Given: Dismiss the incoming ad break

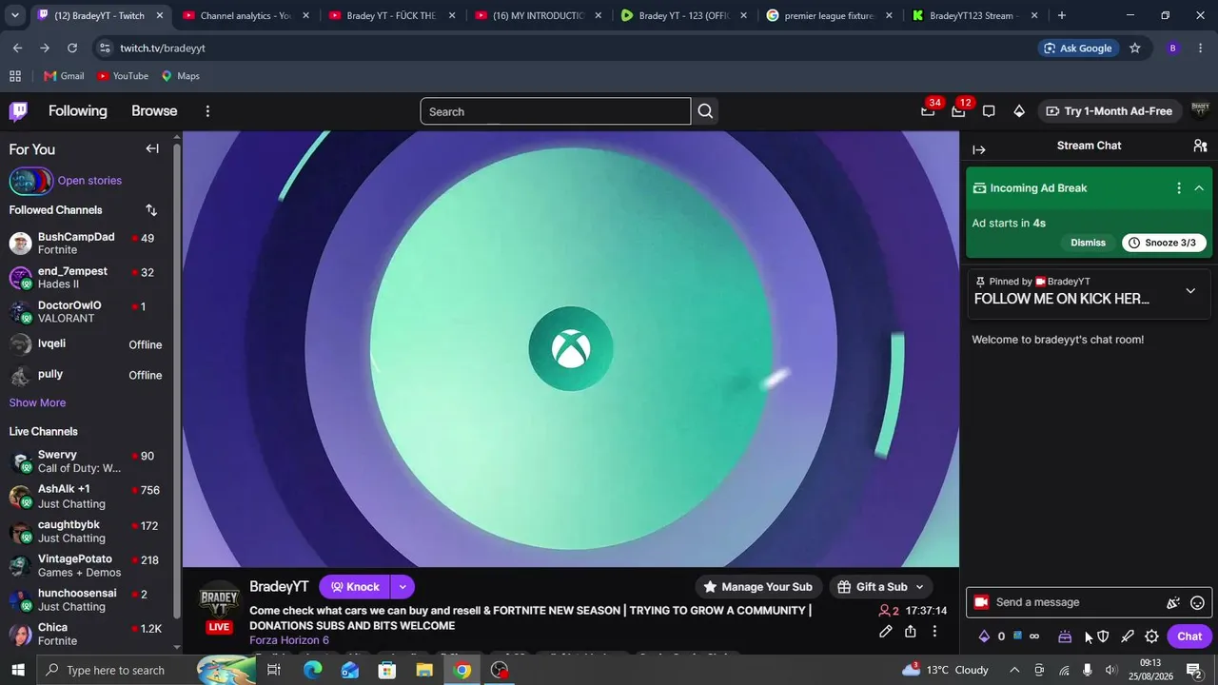Looking at the screenshot, I should pos(1088,243).
